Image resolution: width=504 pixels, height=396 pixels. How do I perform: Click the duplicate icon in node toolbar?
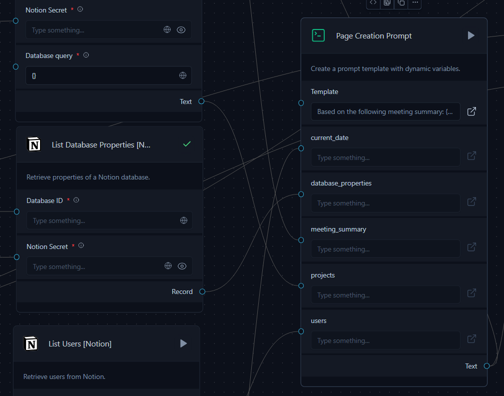tap(401, 2)
